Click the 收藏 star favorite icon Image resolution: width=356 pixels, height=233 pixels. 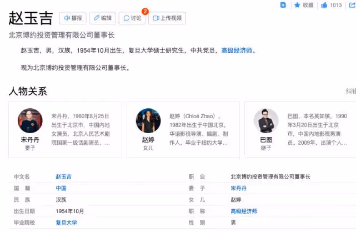tap(297, 5)
